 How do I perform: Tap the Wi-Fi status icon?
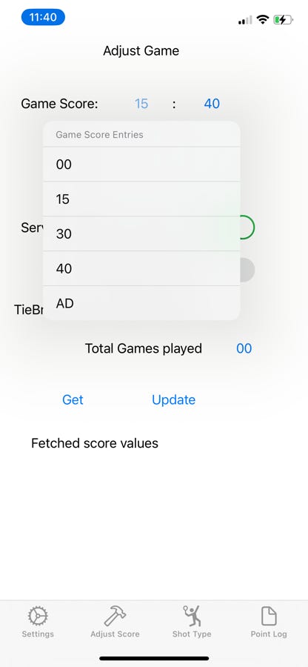tap(263, 19)
